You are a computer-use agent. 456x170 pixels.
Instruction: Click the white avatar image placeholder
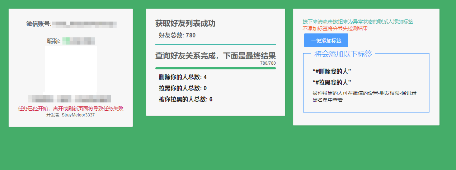tap(71, 68)
